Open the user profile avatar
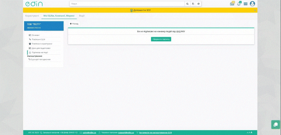Viewport: 281px width, 135px height. pos(252,4)
